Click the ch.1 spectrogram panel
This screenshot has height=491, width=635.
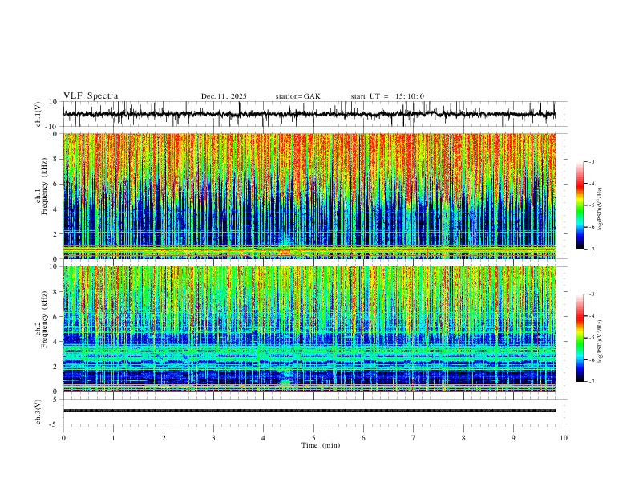coord(309,196)
